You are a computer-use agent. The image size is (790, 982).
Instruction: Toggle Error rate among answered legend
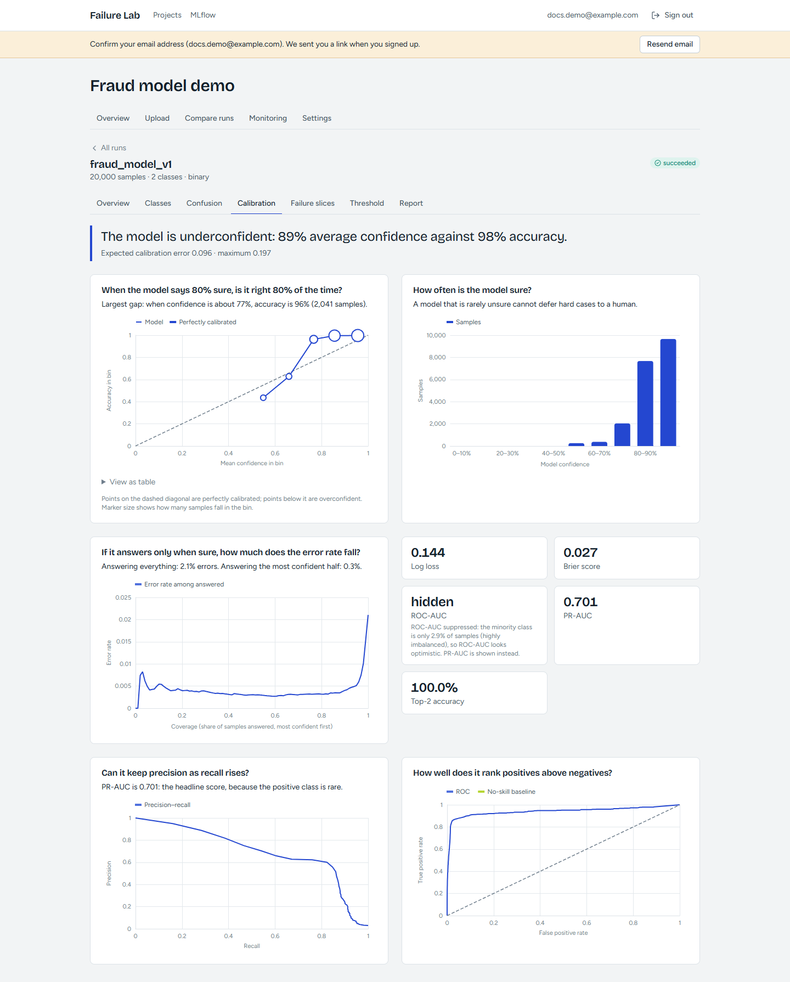click(179, 584)
